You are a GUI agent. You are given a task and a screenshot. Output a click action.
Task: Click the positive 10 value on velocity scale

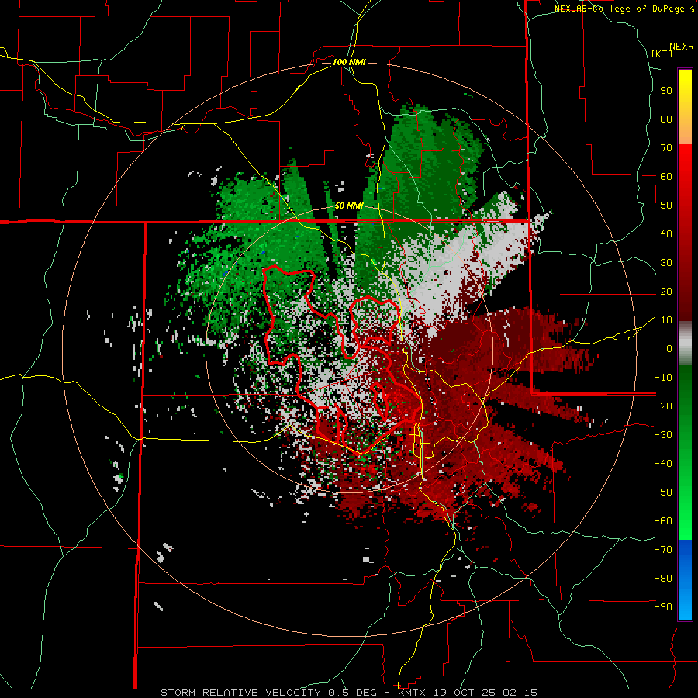666,320
